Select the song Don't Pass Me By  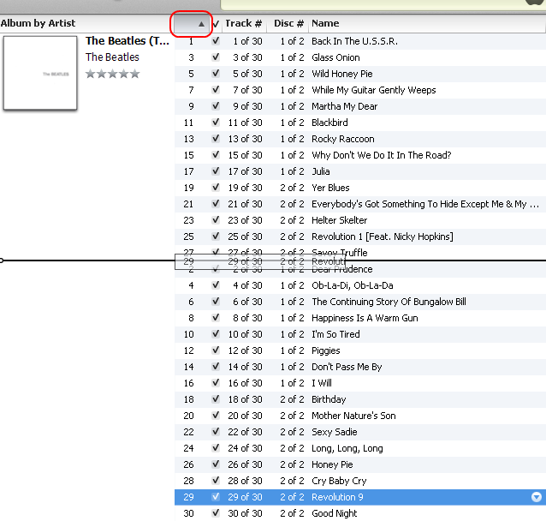pos(347,367)
